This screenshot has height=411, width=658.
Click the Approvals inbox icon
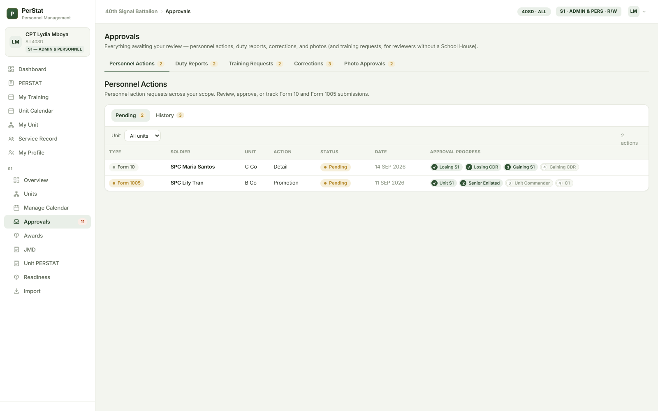point(16,222)
